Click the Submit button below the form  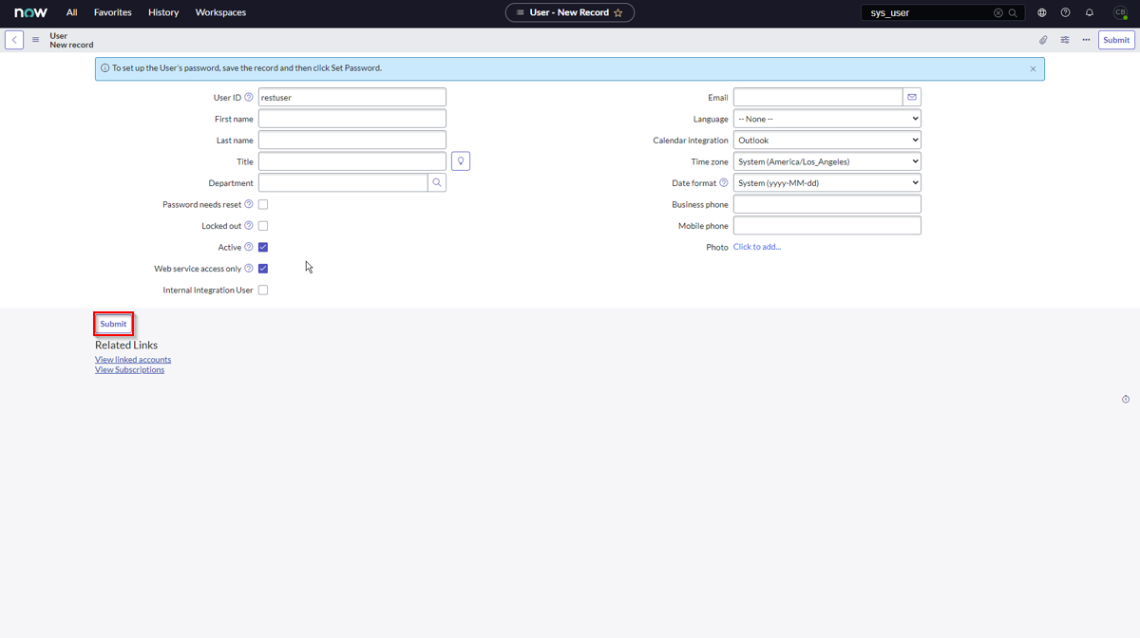point(113,324)
